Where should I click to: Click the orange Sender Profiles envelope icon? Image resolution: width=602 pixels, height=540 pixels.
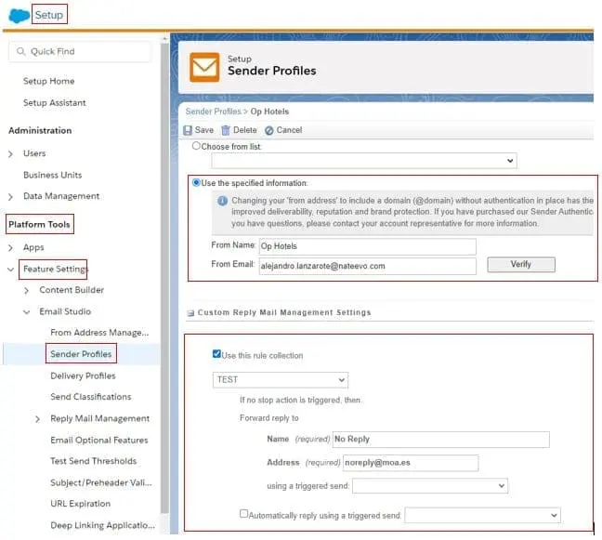[204, 68]
